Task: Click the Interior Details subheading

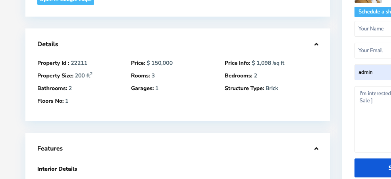Action: (57, 169)
